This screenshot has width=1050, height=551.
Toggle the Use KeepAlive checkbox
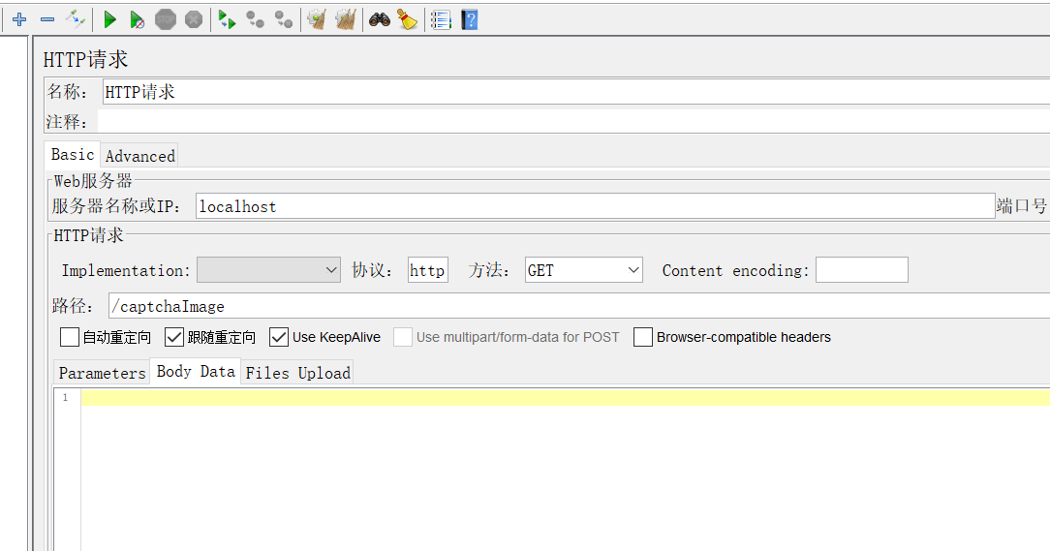click(279, 337)
